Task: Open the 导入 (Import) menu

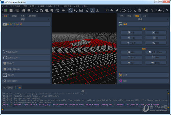Action: [x=25, y=6]
